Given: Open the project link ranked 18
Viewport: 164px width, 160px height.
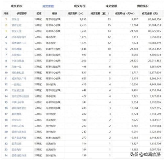Looking at the screenshot, I should click(x=16, y=120).
